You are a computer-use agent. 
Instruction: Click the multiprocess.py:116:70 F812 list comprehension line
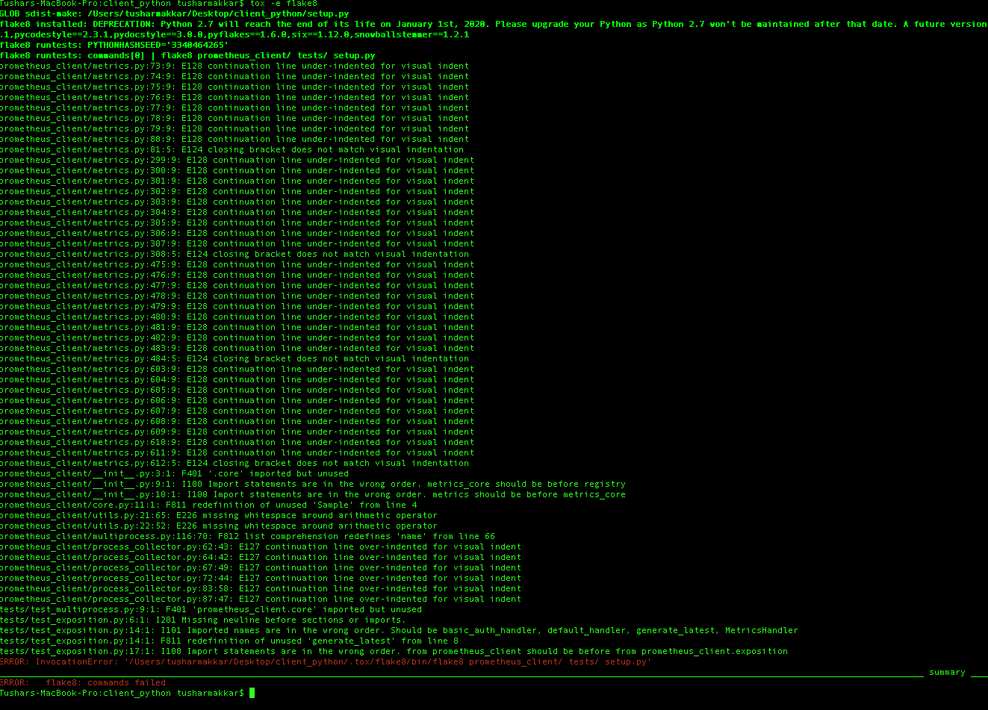247,537
